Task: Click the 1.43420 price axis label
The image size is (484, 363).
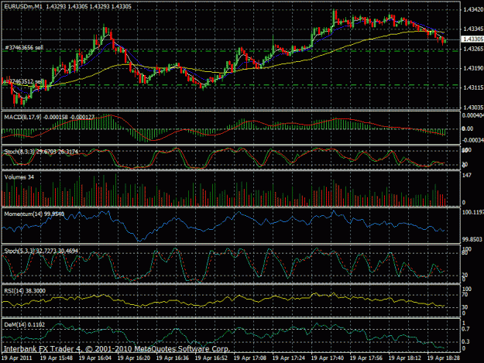Action: click(473, 10)
